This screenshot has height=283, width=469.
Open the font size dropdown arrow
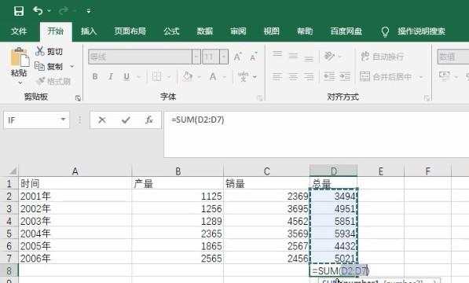tap(224, 57)
